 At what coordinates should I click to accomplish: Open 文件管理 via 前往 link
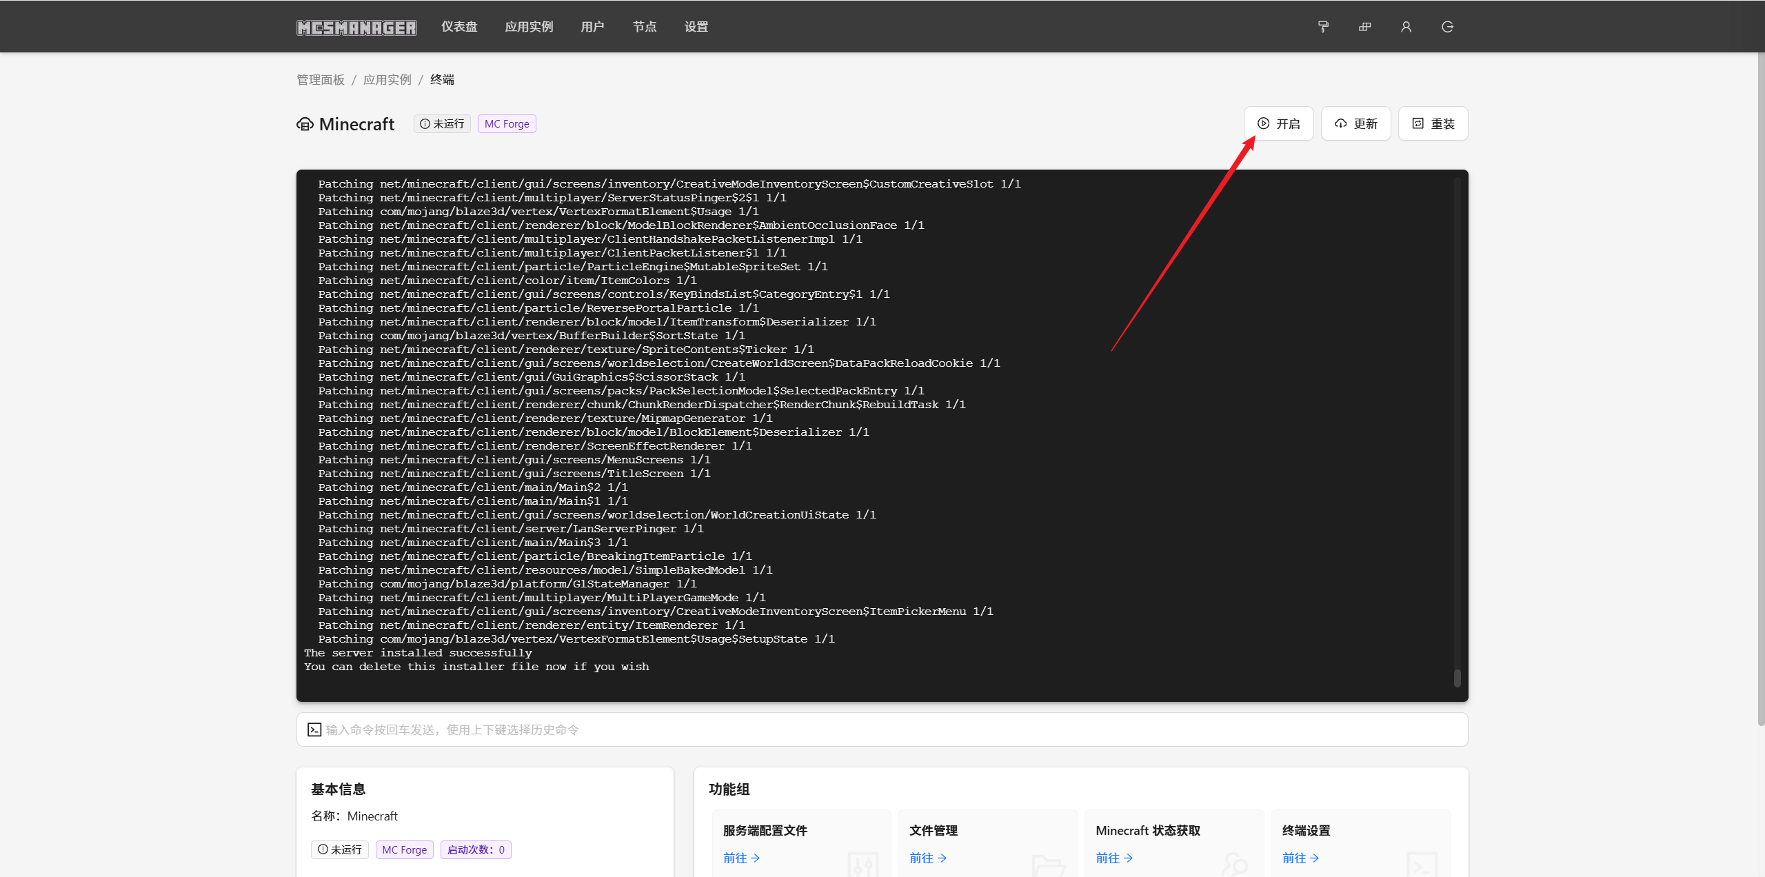click(x=927, y=858)
